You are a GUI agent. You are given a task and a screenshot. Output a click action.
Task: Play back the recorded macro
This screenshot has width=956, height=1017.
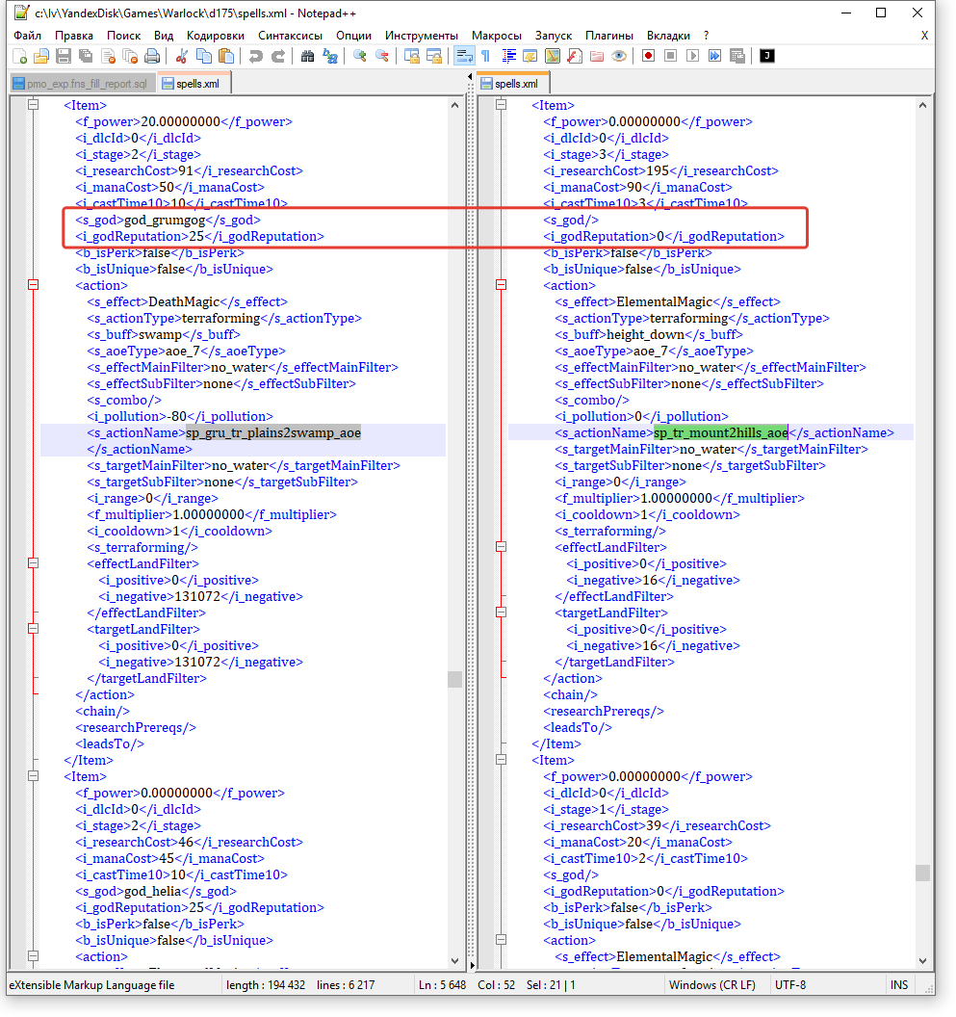(x=692, y=57)
